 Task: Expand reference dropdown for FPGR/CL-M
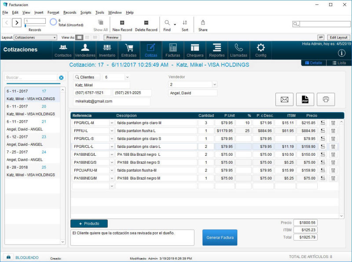click(x=112, y=123)
